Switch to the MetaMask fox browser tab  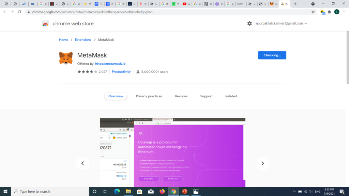click(x=274, y=4)
